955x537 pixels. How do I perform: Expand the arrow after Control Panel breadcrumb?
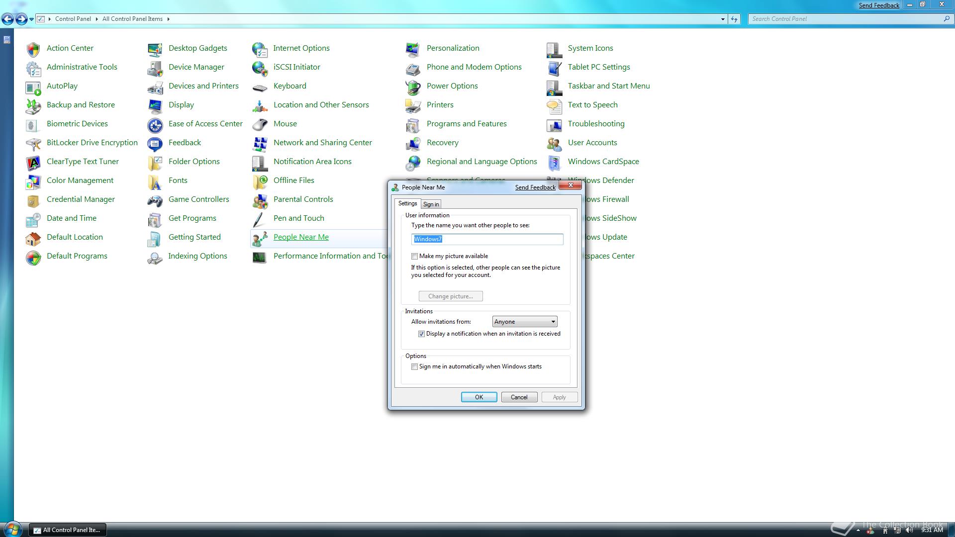click(96, 19)
